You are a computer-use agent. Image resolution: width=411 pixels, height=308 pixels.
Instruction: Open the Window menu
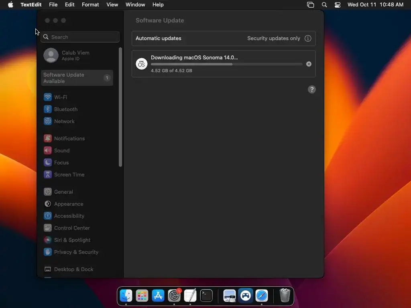135,5
